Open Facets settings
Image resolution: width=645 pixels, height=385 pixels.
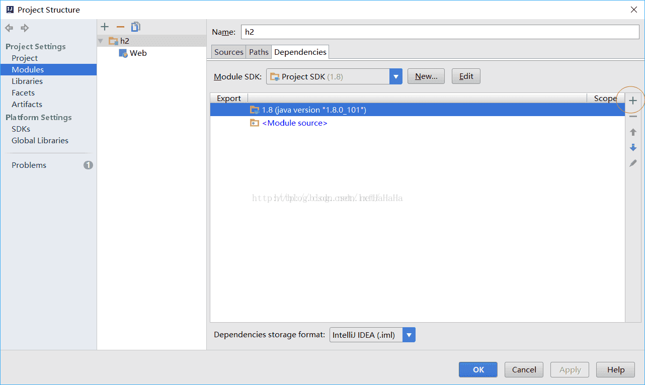click(x=23, y=92)
